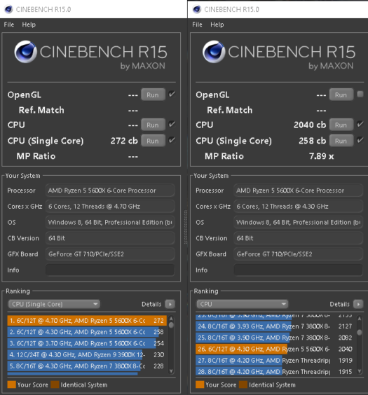The height and width of the screenshot is (395, 368).
Task: Run OpenGL test in right window
Action: (341, 95)
